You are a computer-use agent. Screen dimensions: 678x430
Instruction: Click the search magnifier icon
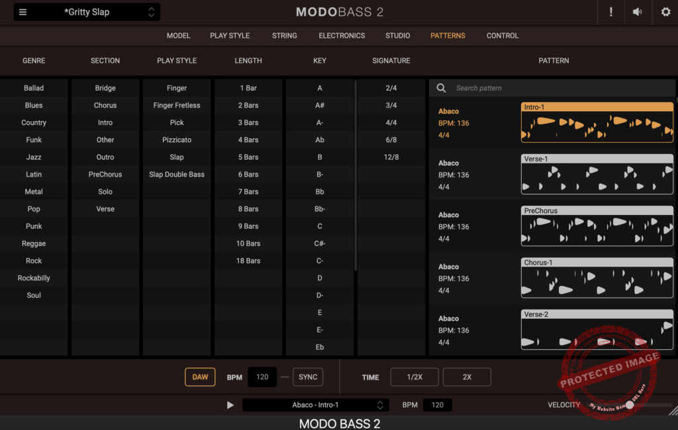tap(441, 88)
